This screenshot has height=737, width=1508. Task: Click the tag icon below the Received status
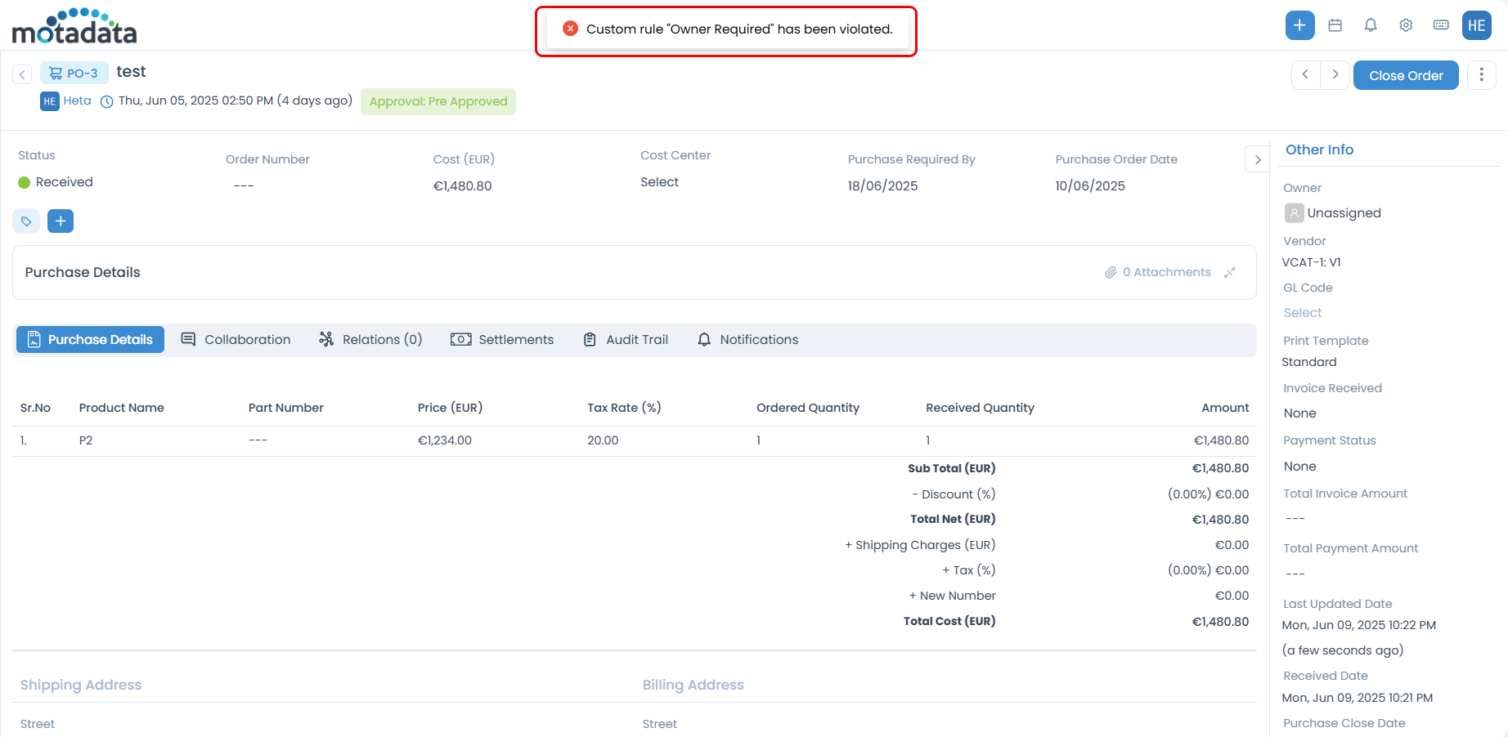point(25,221)
